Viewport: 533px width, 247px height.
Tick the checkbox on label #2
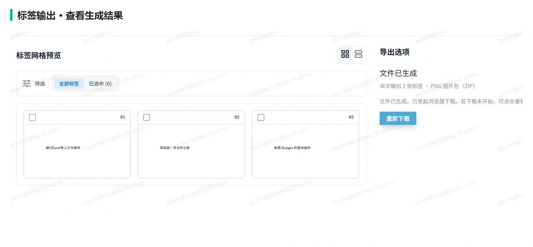[147, 117]
